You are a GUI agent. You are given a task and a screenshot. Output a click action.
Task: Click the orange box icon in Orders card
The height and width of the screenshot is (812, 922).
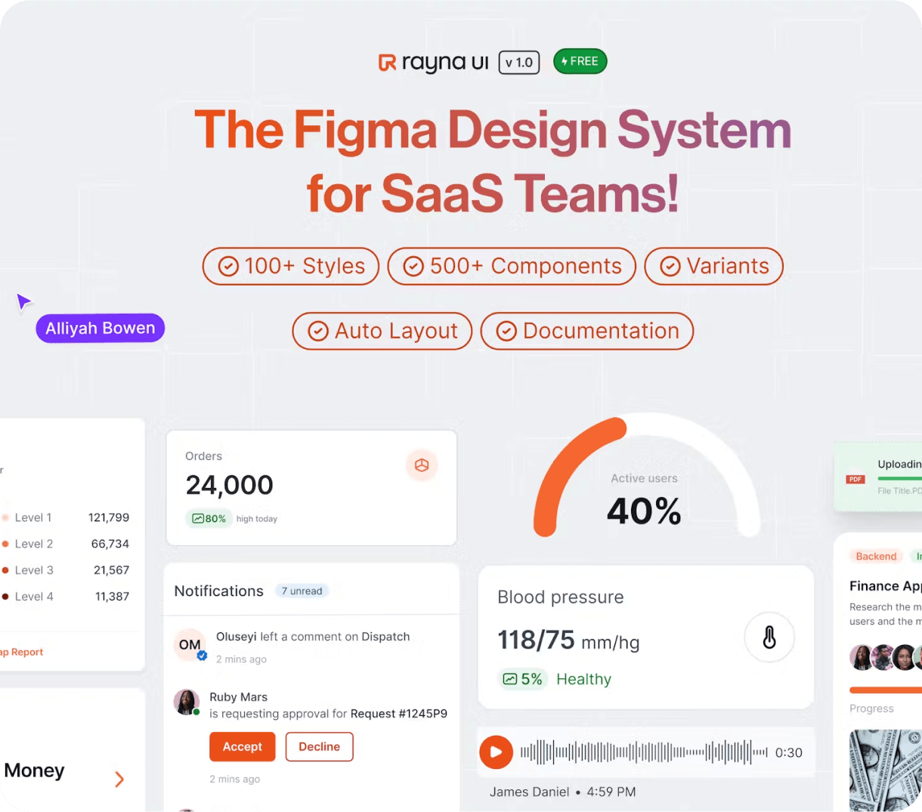pyautogui.click(x=422, y=465)
